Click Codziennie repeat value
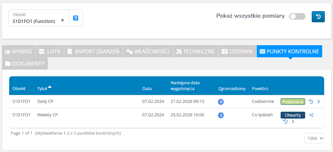The width and height of the screenshot is (333, 152). coord(263,102)
